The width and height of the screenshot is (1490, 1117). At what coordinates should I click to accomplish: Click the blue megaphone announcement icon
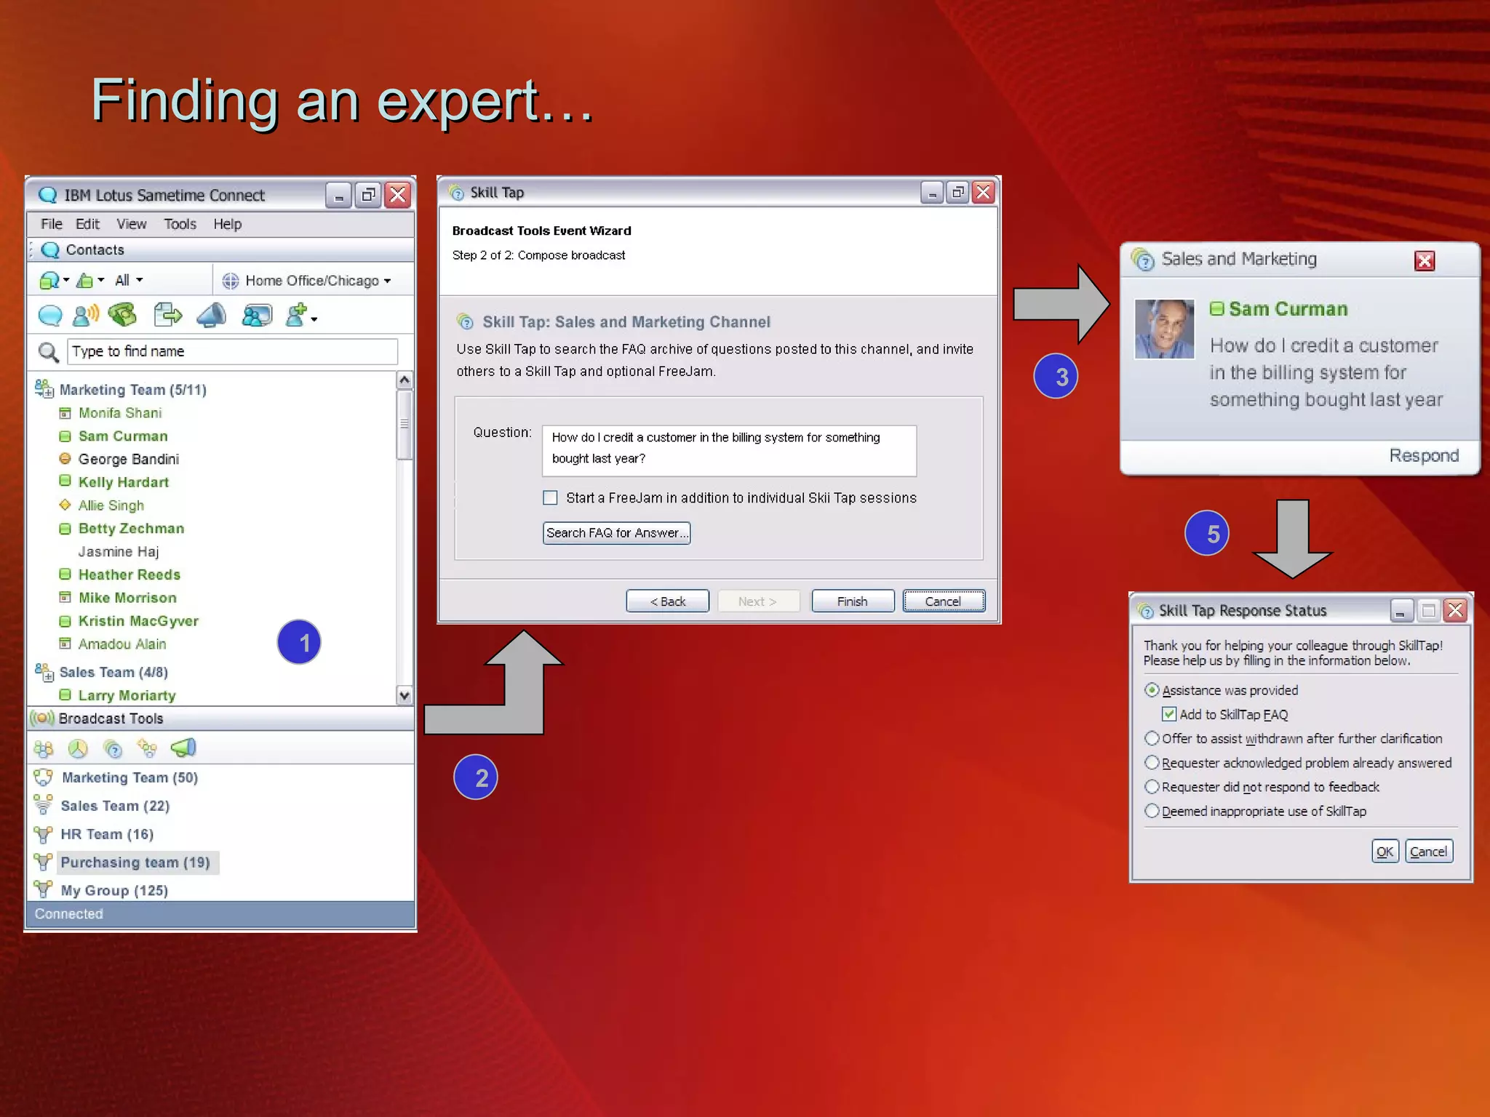(x=212, y=315)
